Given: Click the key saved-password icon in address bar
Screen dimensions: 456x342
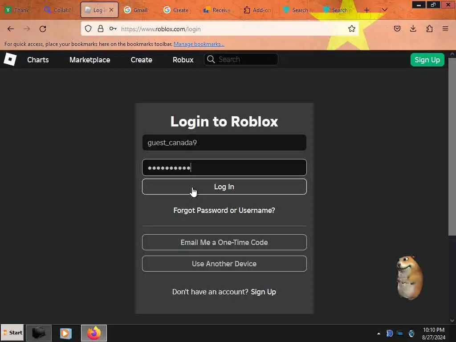Looking at the screenshot, I should coord(113,28).
